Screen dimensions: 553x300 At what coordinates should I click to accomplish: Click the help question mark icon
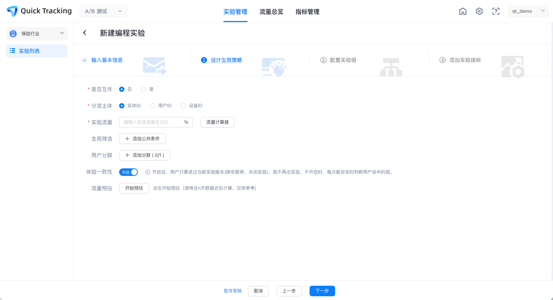coord(496,11)
